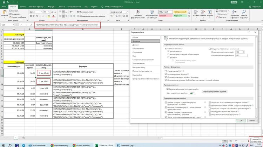Open the Calibri font name dropdown
The image size is (263, 147).
[42, 11]
